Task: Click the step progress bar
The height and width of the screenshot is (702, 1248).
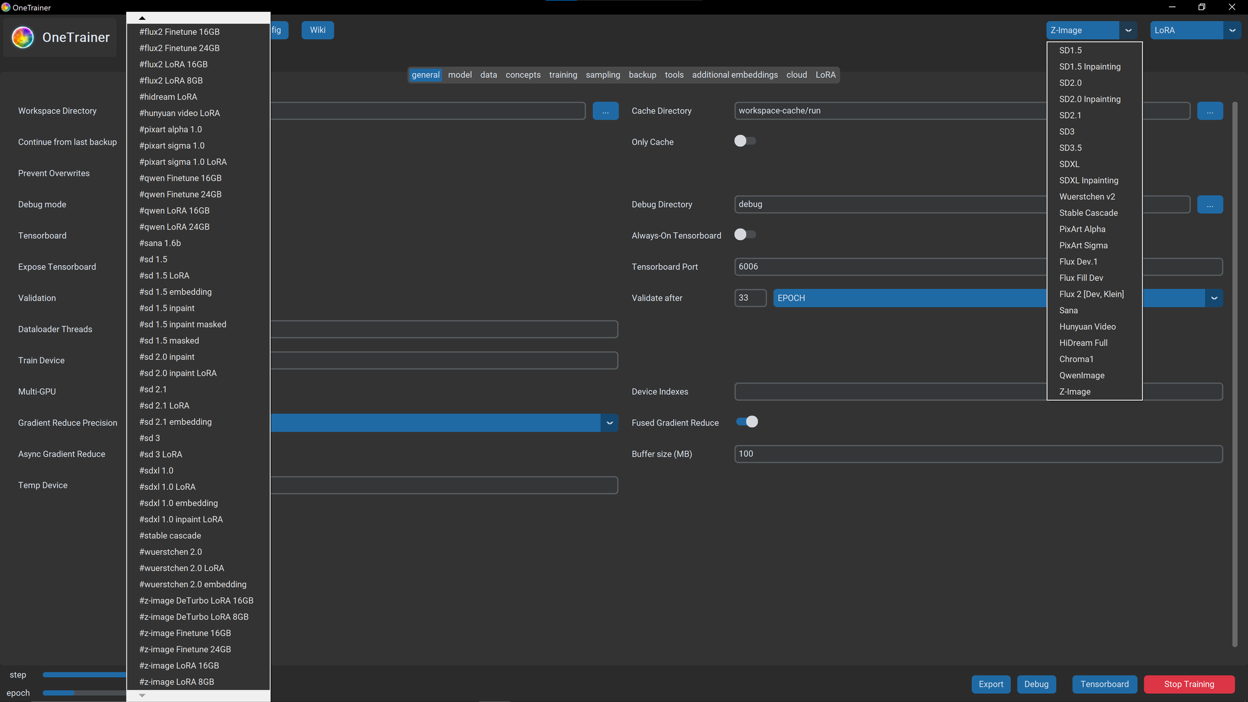Action: (x=84, y=675)
